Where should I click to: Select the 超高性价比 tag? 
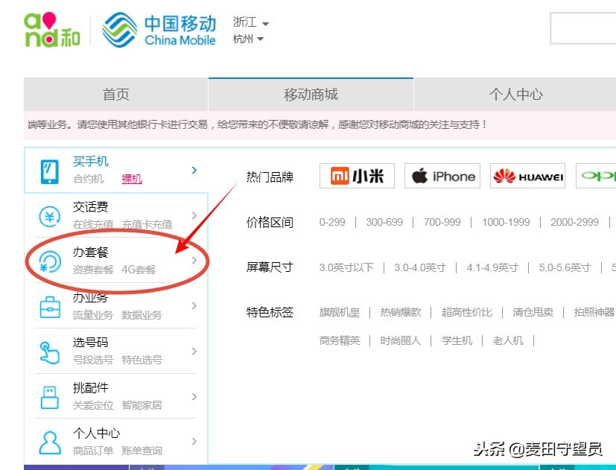click(x=467, y=312)
